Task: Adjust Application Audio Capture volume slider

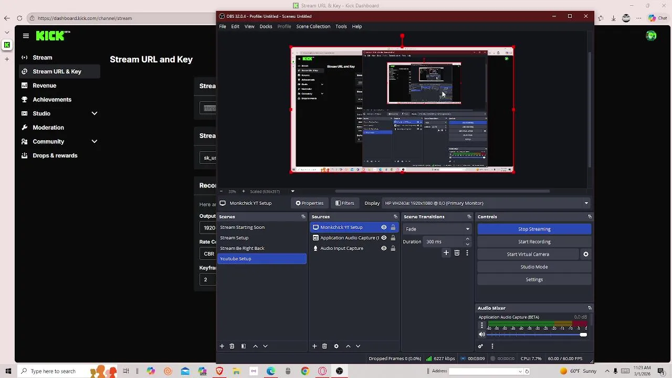Action: (537, 334)
